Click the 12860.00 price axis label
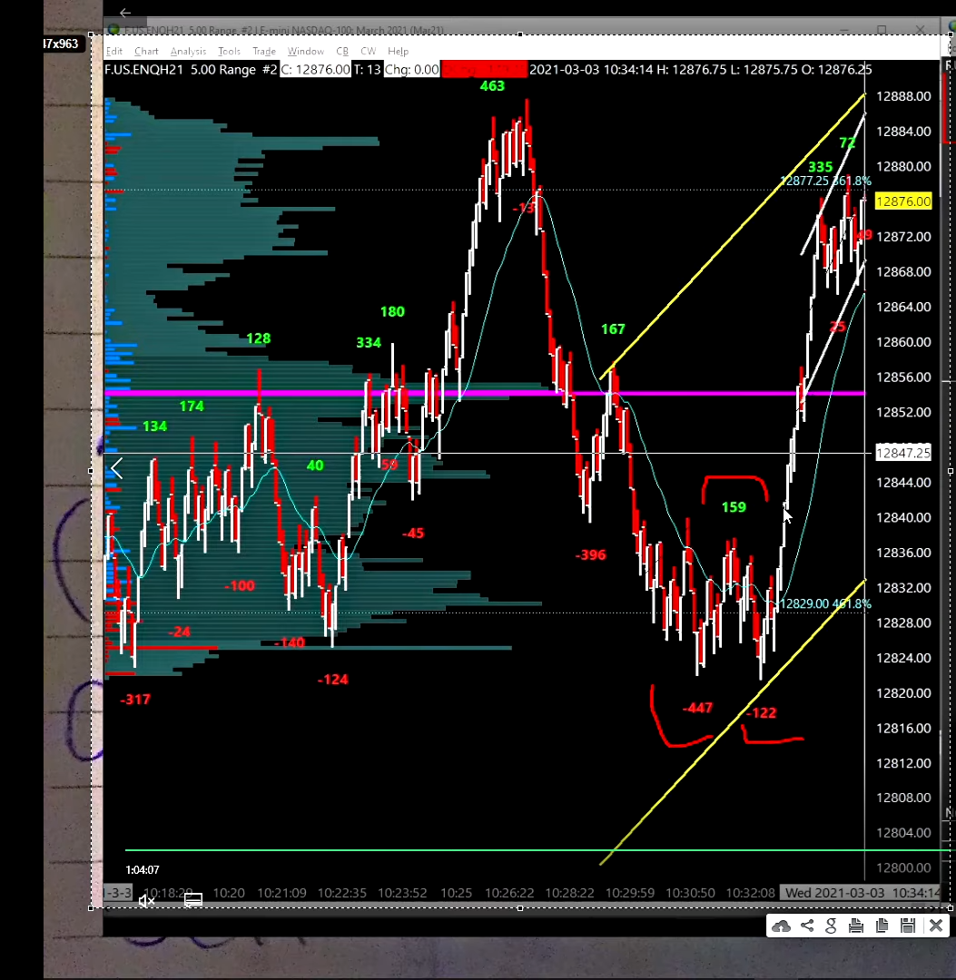 click(903, 342)
